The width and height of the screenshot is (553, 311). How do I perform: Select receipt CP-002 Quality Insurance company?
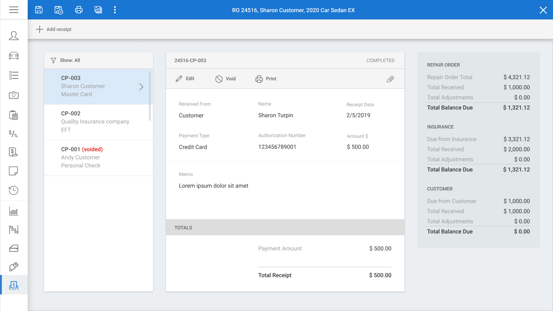[x=98, y=122]
